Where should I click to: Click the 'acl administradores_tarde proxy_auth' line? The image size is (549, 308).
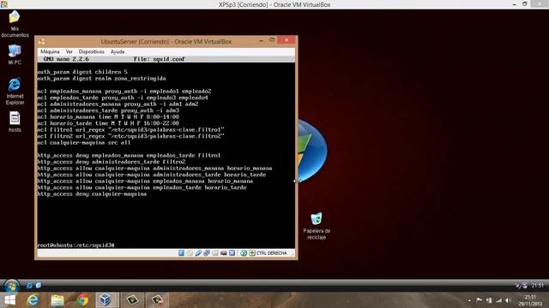108,110
